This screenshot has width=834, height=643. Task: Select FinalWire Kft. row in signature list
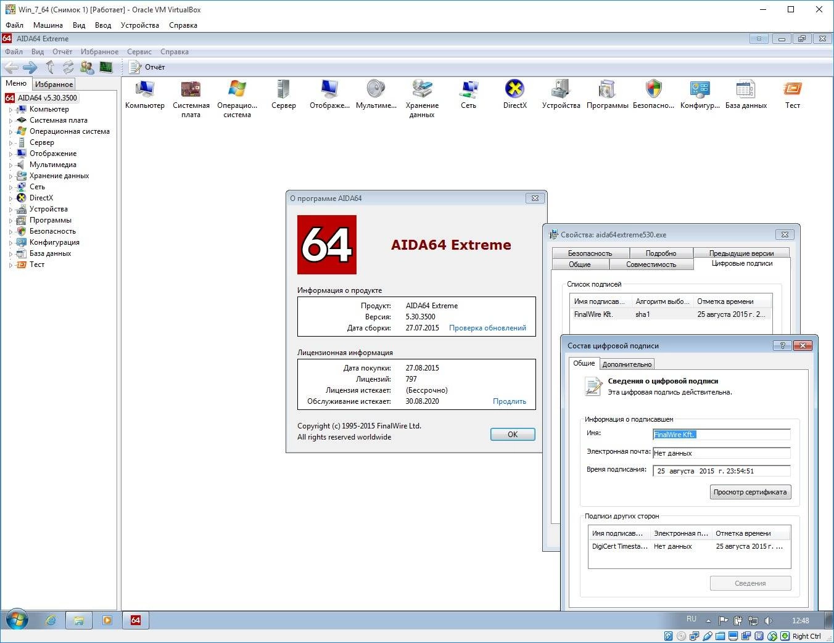click(671, 314)
